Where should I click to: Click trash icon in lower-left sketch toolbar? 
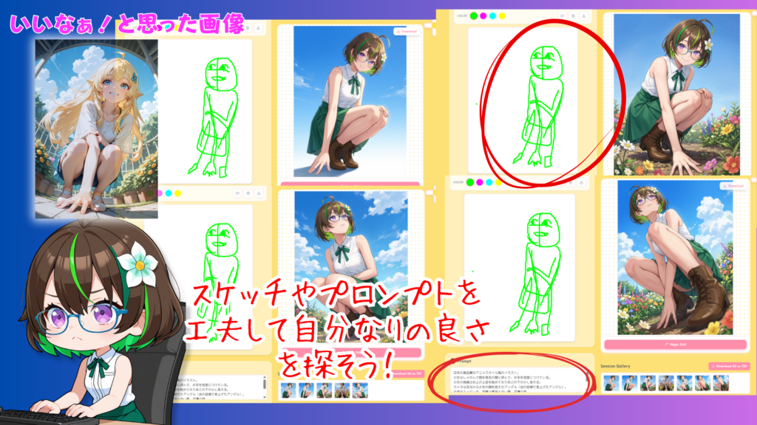[x=248, y=193]
